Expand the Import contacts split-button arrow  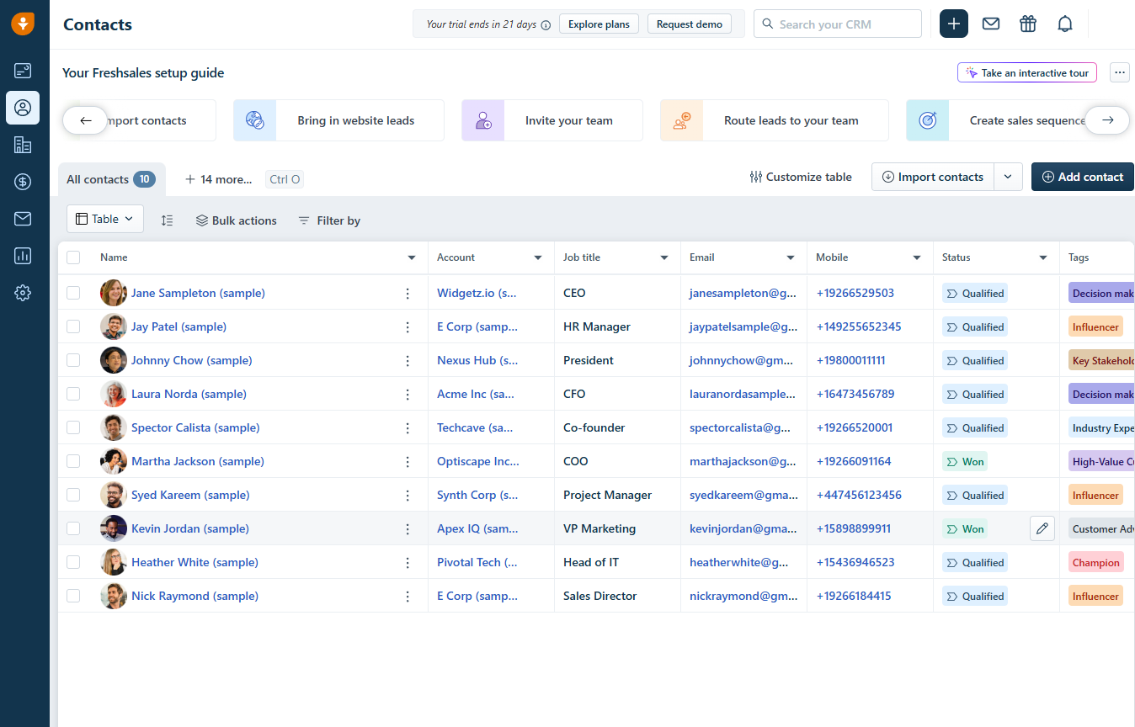[x=1008, y=177]
